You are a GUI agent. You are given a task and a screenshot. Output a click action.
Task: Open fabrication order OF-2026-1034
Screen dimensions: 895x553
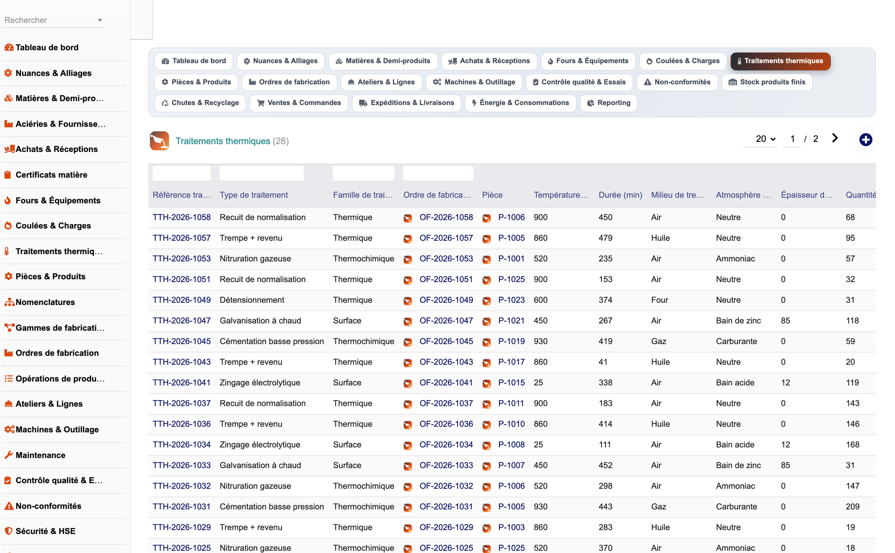tap(446, 445)
